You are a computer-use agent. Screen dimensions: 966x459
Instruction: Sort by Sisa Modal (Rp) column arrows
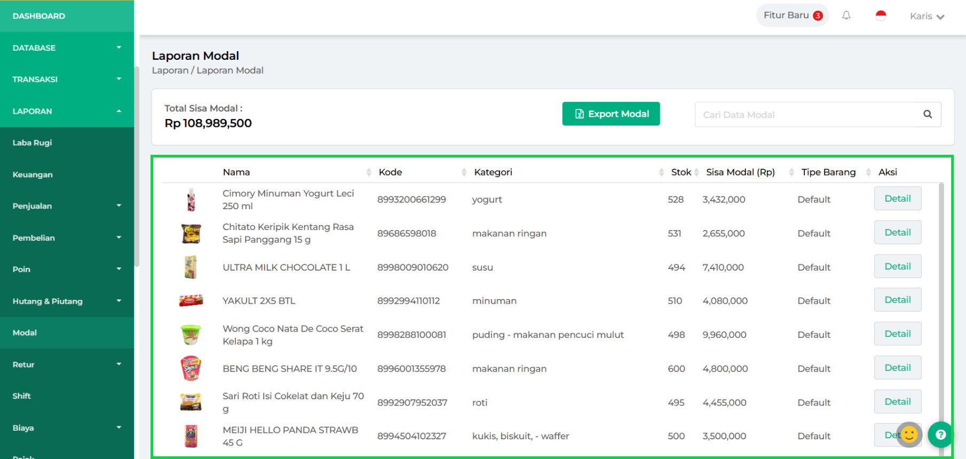coord(791,172)
